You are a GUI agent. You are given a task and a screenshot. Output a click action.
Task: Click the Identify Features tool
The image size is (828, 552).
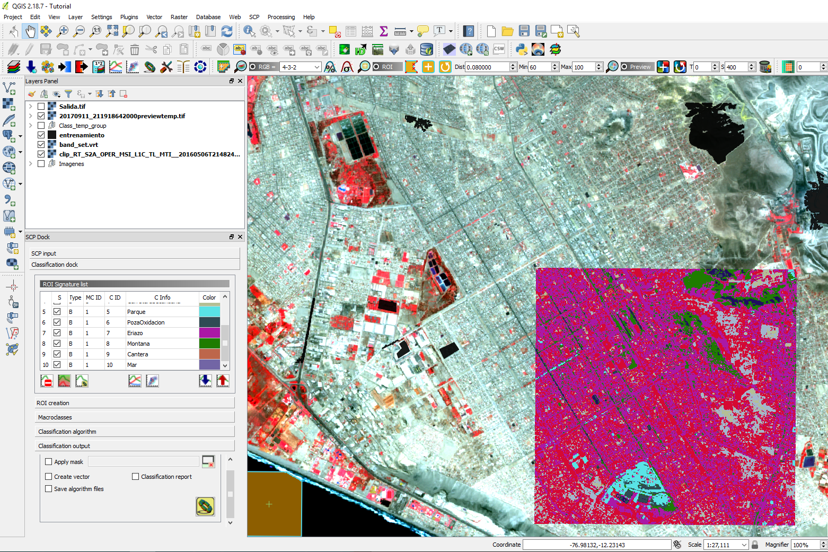coord(249,31)
